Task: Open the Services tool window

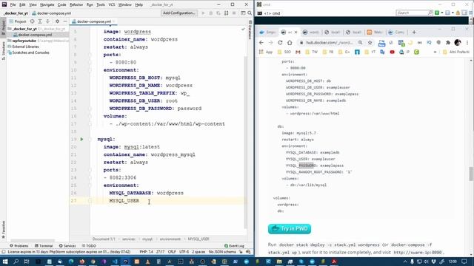Action: 67,246
